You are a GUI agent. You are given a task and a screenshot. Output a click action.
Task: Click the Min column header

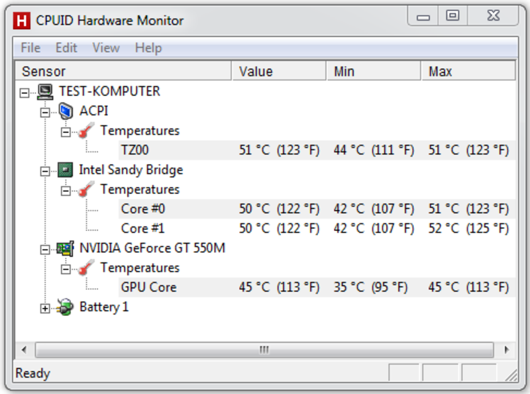(x=374, y=71)
